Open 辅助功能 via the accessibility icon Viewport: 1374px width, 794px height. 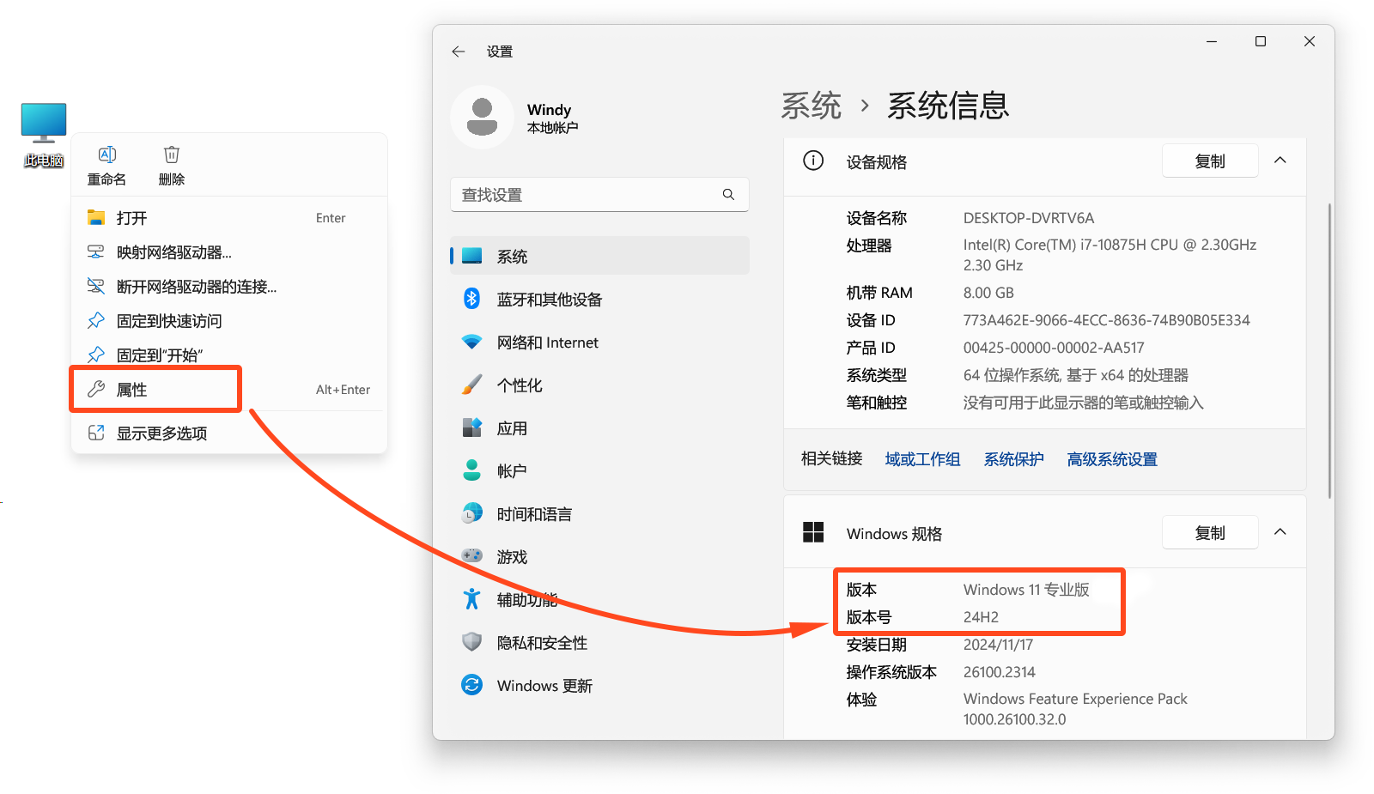pyautogui.click(x=472, y=599)
